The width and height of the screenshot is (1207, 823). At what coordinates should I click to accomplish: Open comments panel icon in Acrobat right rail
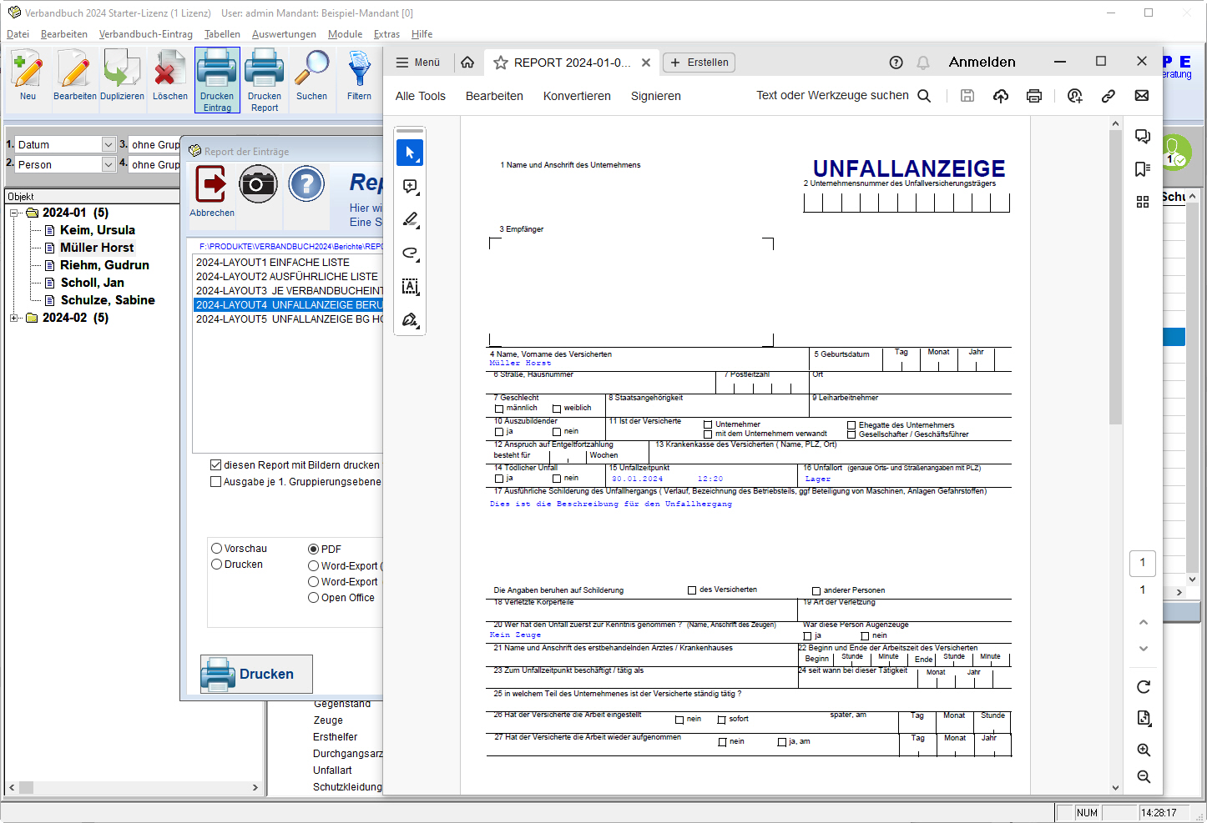pyautogui.click(x=1143, y=137)
